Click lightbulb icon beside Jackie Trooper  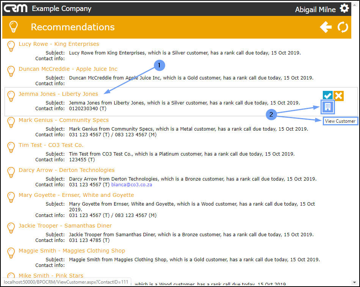[11, 228]
